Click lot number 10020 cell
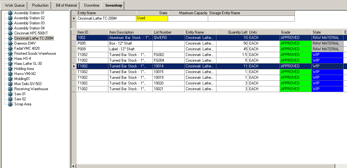Image resolution: width=347 pixels, height=168 pixels. pyautogui.click(x=169, y=83)
